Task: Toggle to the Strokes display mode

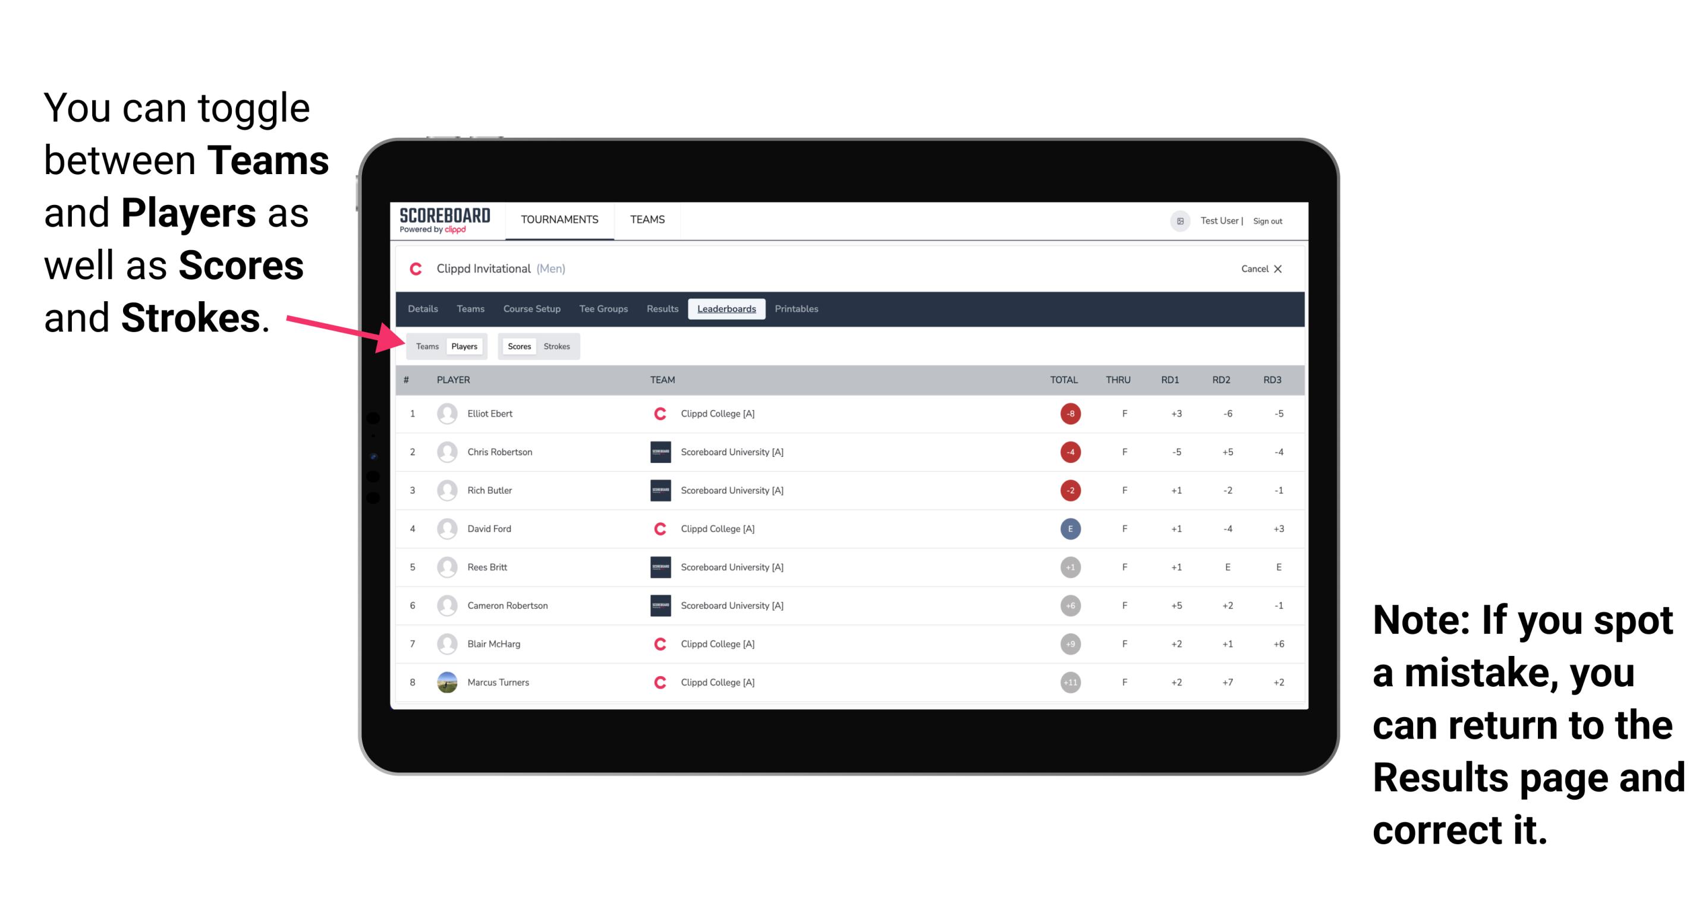Action: (x=557, y=346)
